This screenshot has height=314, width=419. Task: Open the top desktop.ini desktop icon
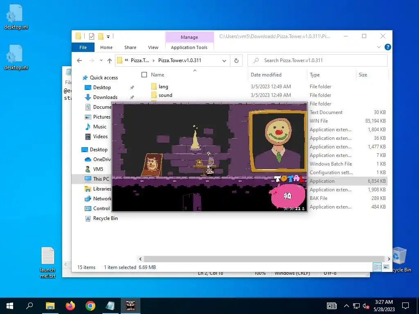tap(16, 17)
